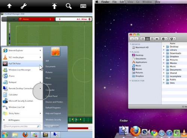This screenshot has width=187, height=138.
Task: Open Full Tilt Poker entry
Action: click(x=22, y=64)
